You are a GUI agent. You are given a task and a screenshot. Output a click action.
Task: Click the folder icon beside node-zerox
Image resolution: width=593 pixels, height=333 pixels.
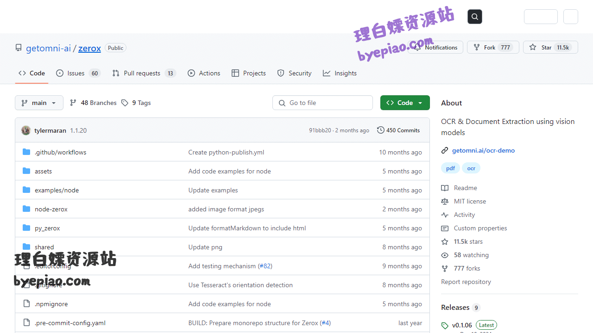tap(26, 209)
